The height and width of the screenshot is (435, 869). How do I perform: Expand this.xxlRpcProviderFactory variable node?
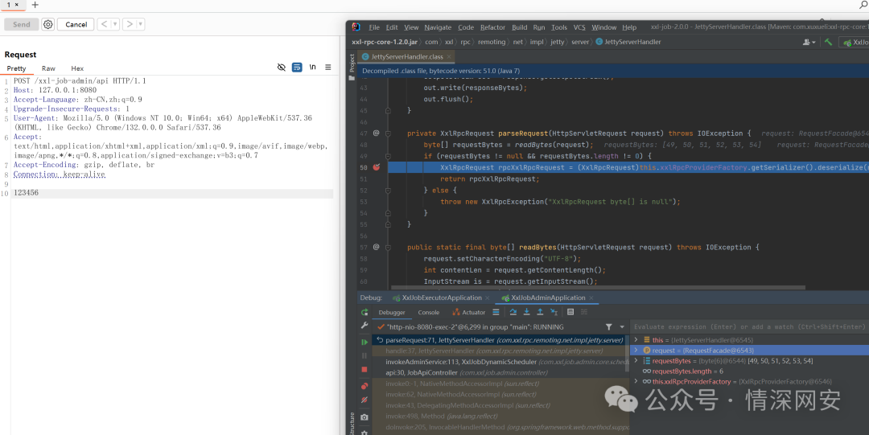[636, 381]
